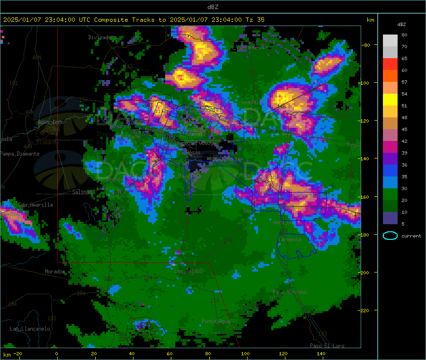Click the 'Punta_Agua' map label
426x360 pixels.
click(x=216, y=321)
